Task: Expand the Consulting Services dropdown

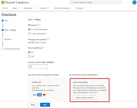Action: [x=63, y=8]
